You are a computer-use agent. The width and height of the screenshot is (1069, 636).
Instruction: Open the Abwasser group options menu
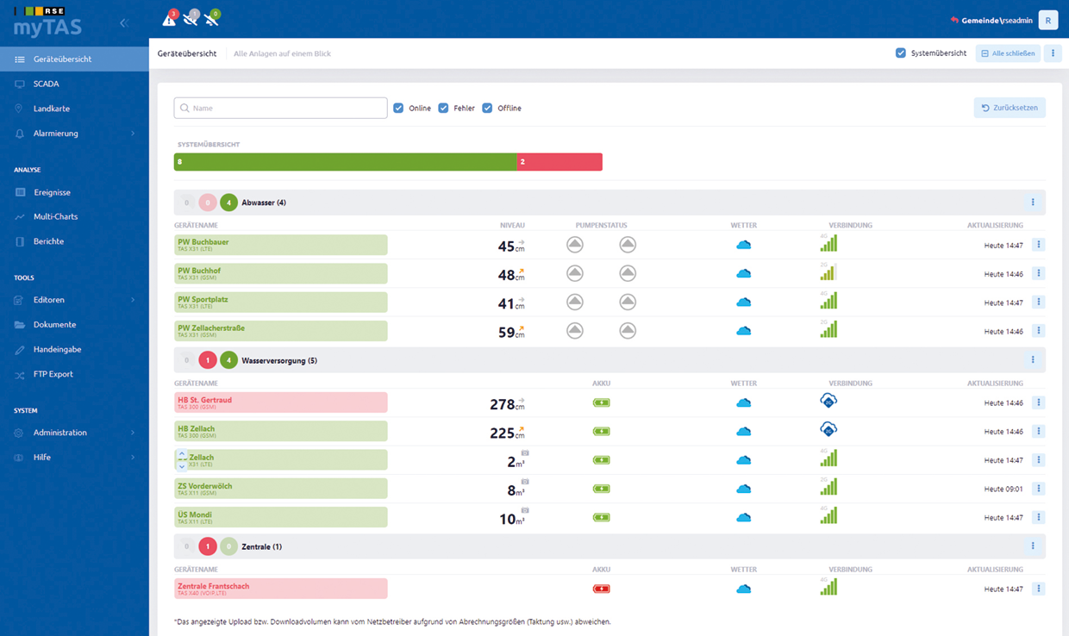point(1033,202)
